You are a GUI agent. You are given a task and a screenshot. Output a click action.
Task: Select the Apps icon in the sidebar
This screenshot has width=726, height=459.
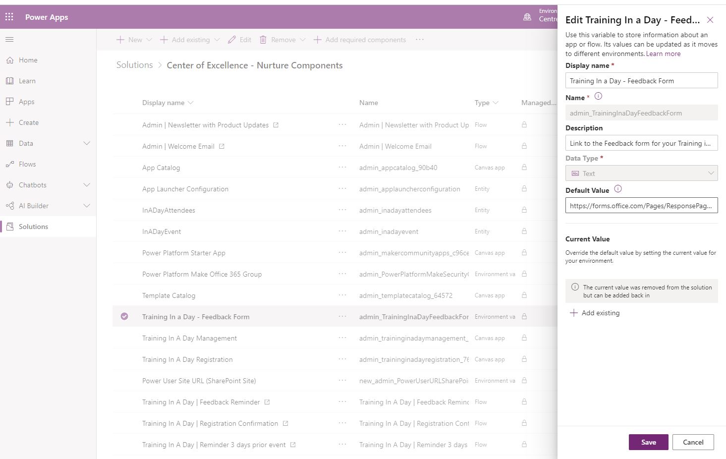pos(11,102)
